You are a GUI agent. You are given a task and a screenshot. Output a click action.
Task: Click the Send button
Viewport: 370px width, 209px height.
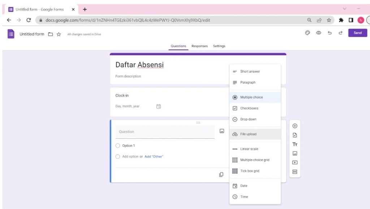click(x=357, y=33)
